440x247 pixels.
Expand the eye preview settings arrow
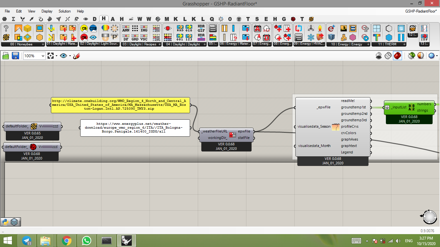tap(70, 56)
